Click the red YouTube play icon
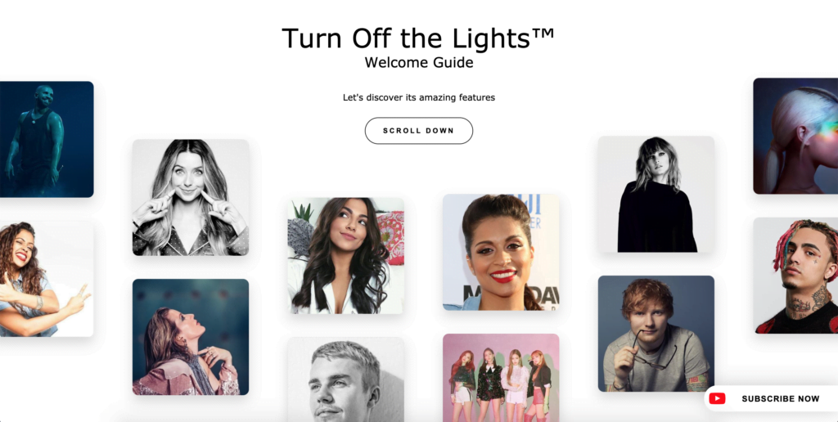 click(x=717, y=398)
